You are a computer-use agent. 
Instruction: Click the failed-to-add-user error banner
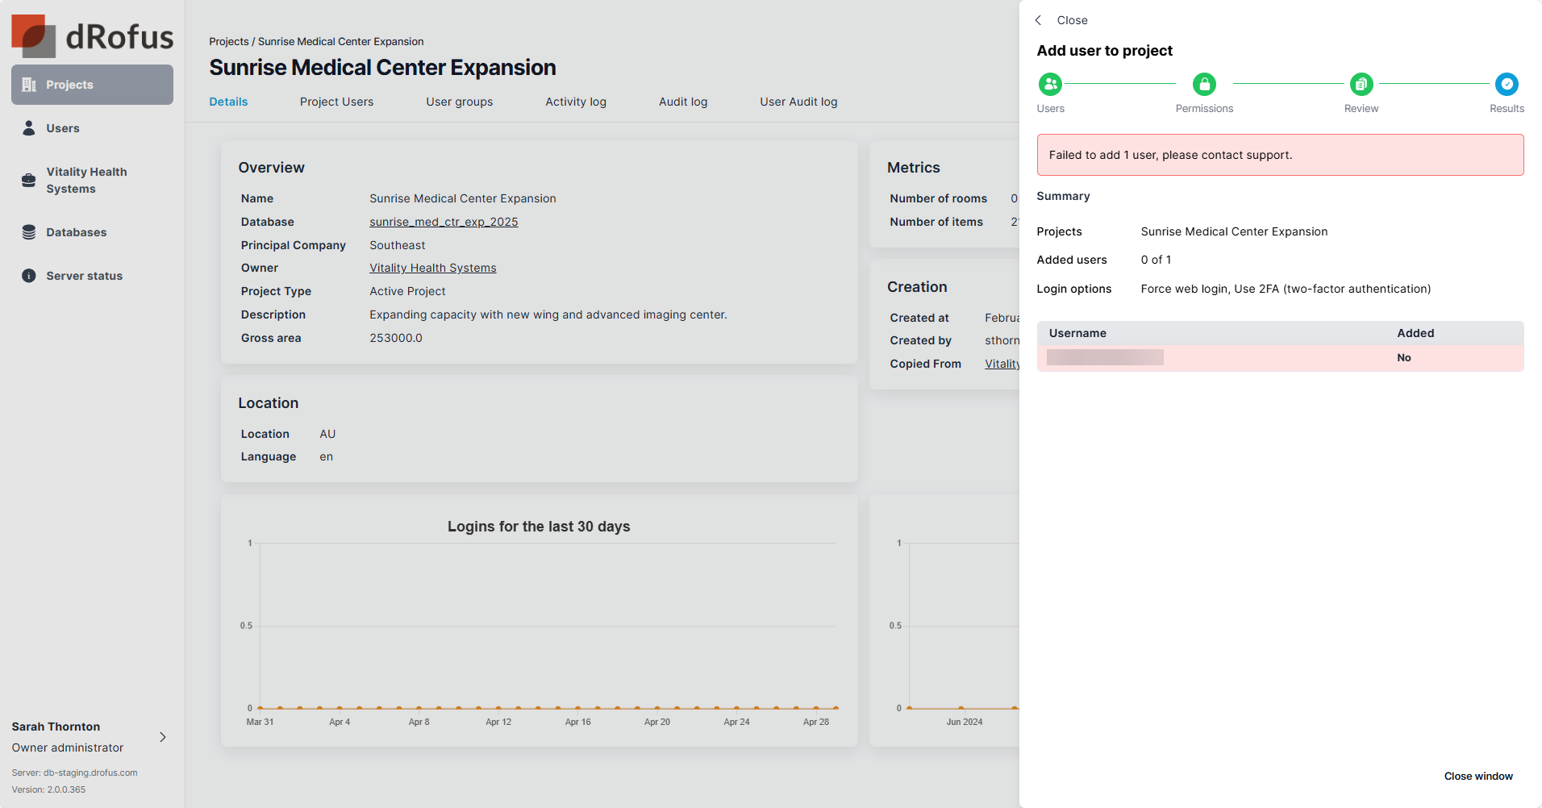pyautogui.click(x=1280, y=155)
